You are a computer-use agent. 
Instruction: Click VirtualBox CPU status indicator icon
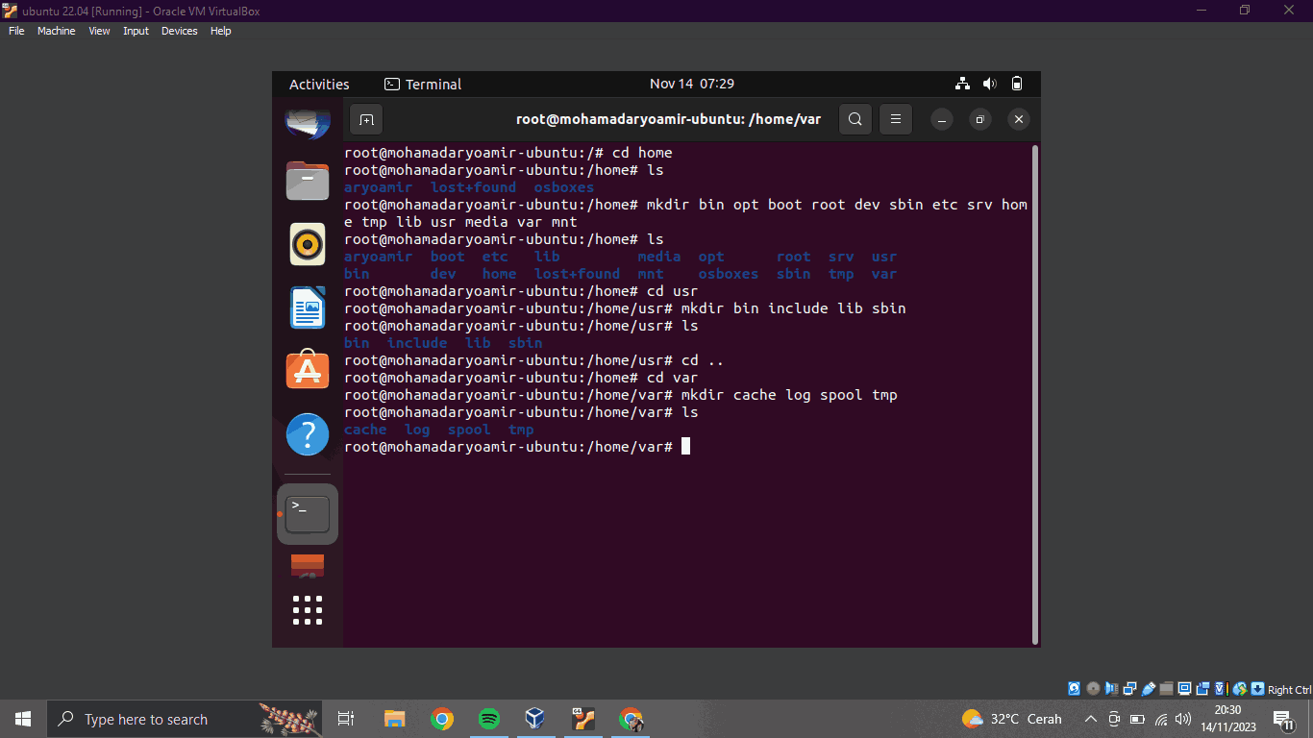coord(1222,689)
